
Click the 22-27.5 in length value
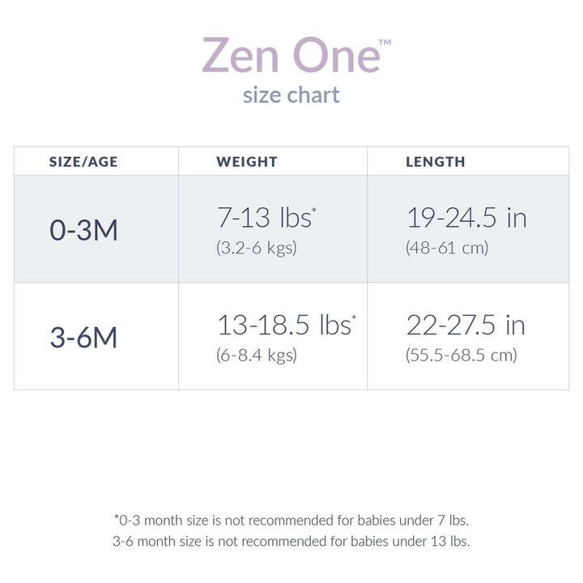tap(466, 325)
